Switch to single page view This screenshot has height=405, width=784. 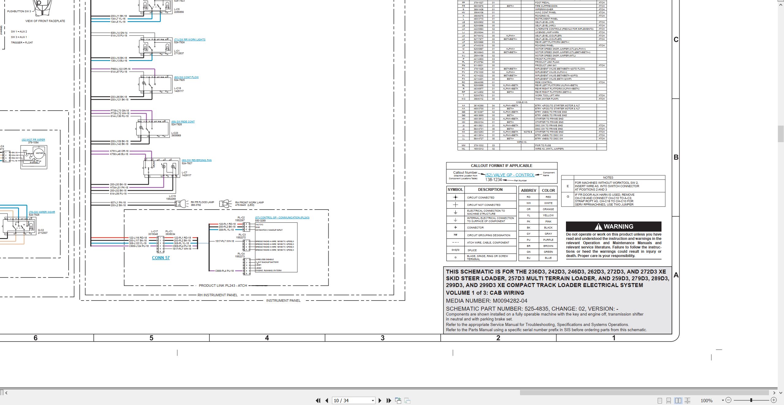[660, 400]
